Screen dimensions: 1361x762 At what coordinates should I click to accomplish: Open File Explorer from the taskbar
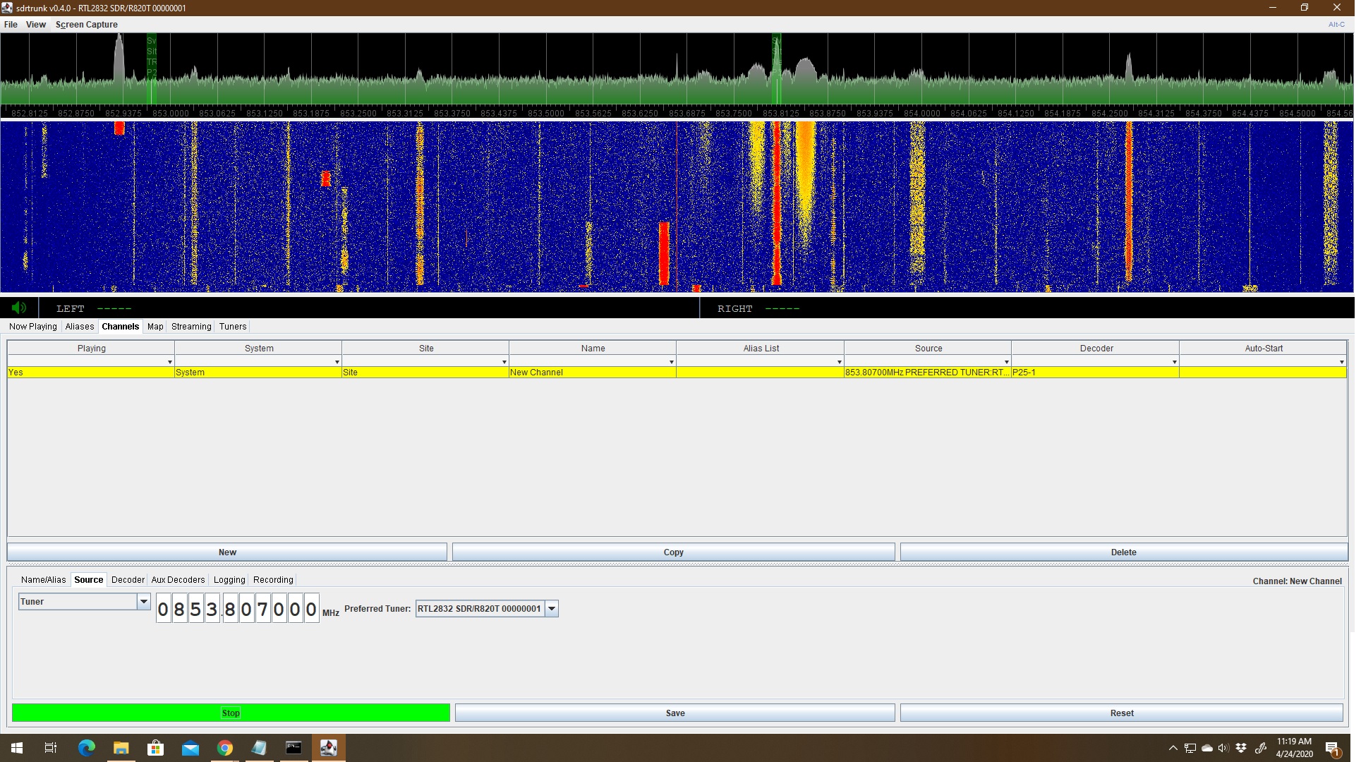[120, 747]
